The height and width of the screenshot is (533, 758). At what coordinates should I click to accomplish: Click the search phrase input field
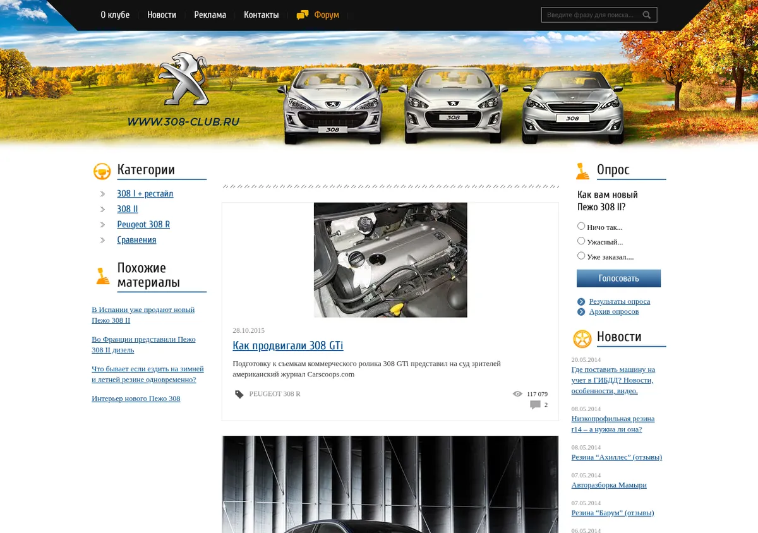[x=593, y=15]
